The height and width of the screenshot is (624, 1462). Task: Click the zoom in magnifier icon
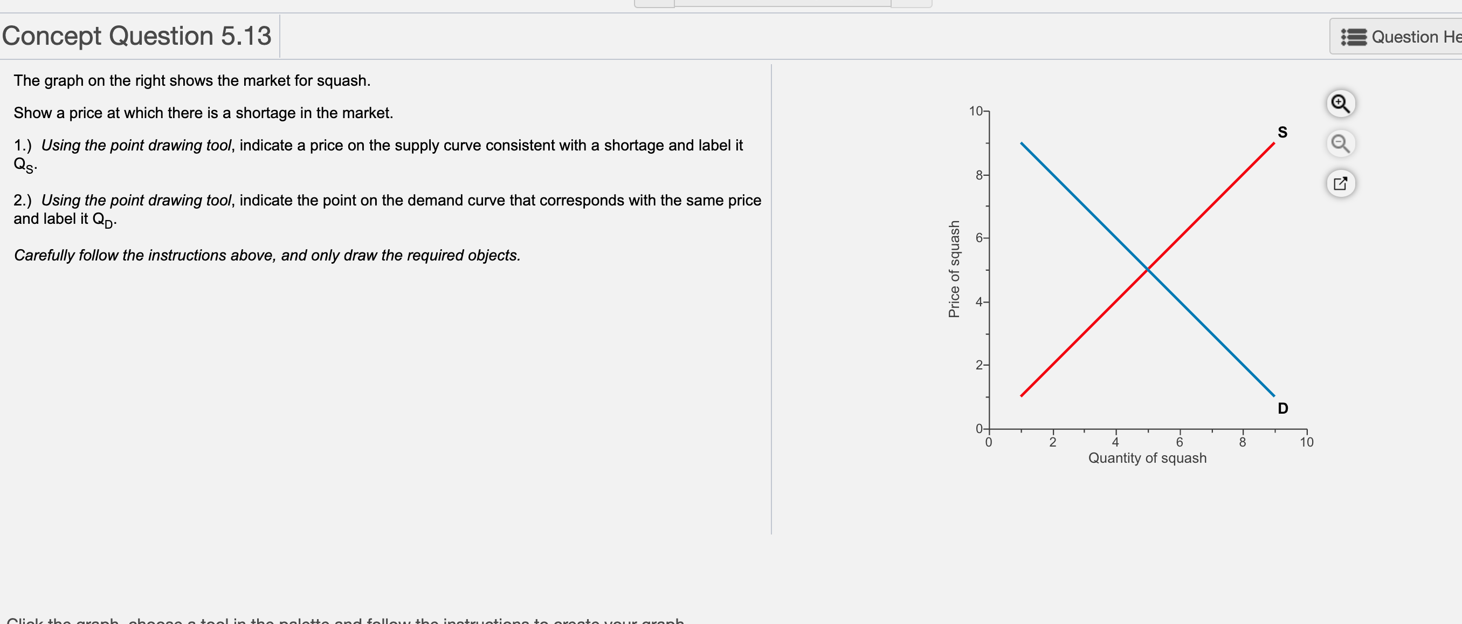tap(1340, 104)
